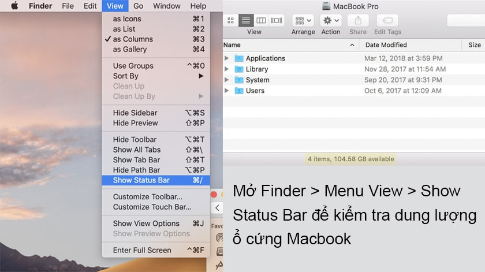The image size is (485, 272).
Task: Open the Finder menu
Action: pos(40,6)
